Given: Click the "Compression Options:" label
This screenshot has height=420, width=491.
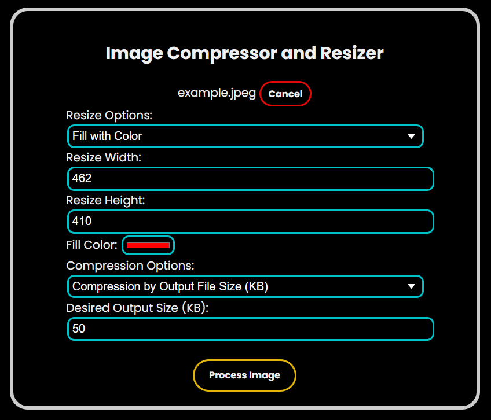Looking at the screenshot, I should [130, 266].
